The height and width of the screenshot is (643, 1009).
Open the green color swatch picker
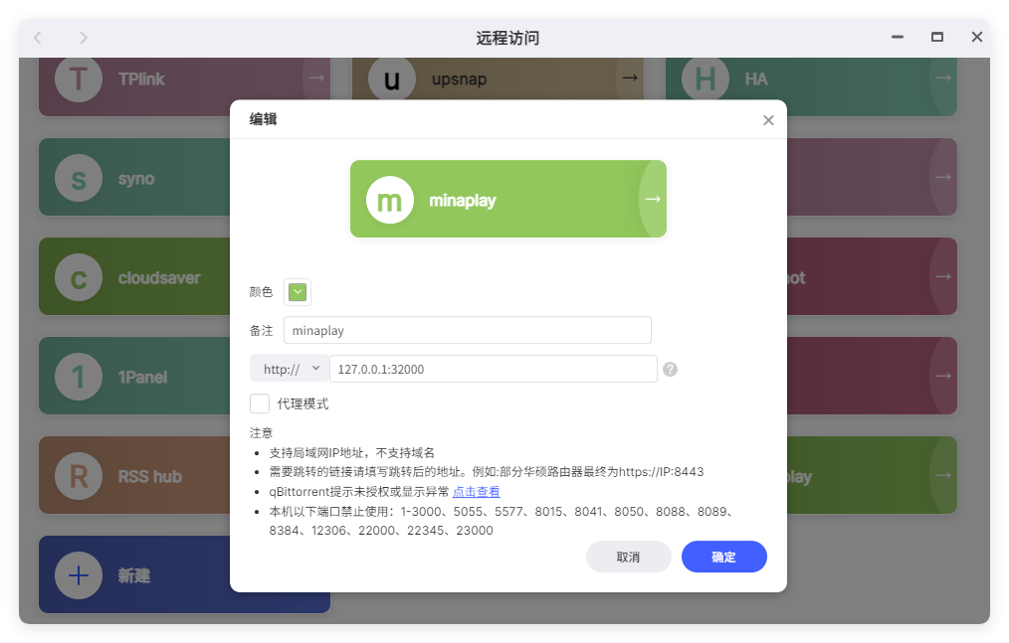coord(297,291)
